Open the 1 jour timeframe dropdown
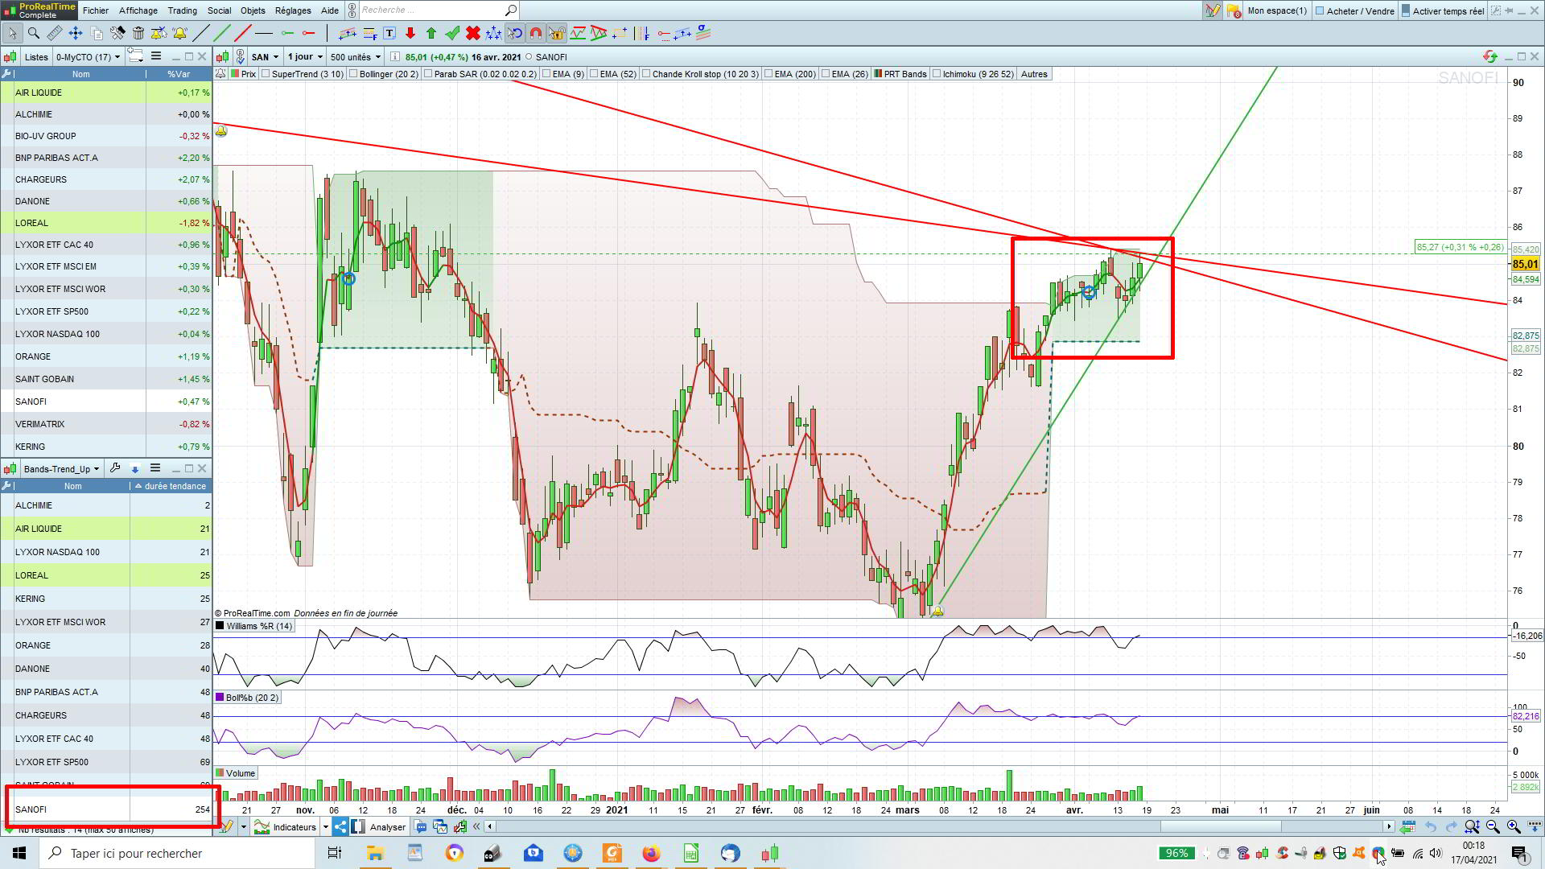The image size is (1545, 869). pyautogui.click(x=305, y=56)
